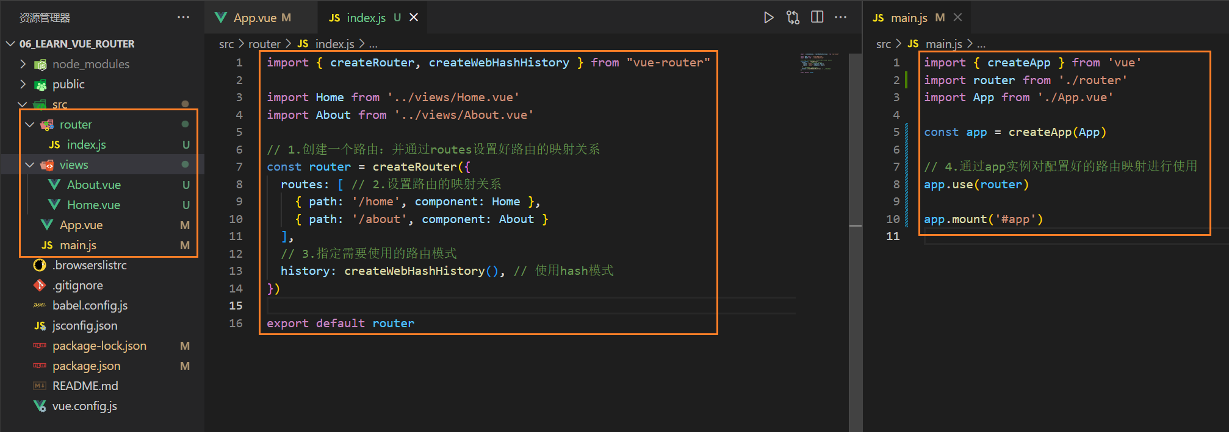The image size is (1229, 432).
Task: Open the explorer panel ellipsis menu
Action: [183, 17]
